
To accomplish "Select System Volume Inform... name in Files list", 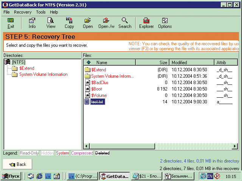I will click(x=112, y=76).
